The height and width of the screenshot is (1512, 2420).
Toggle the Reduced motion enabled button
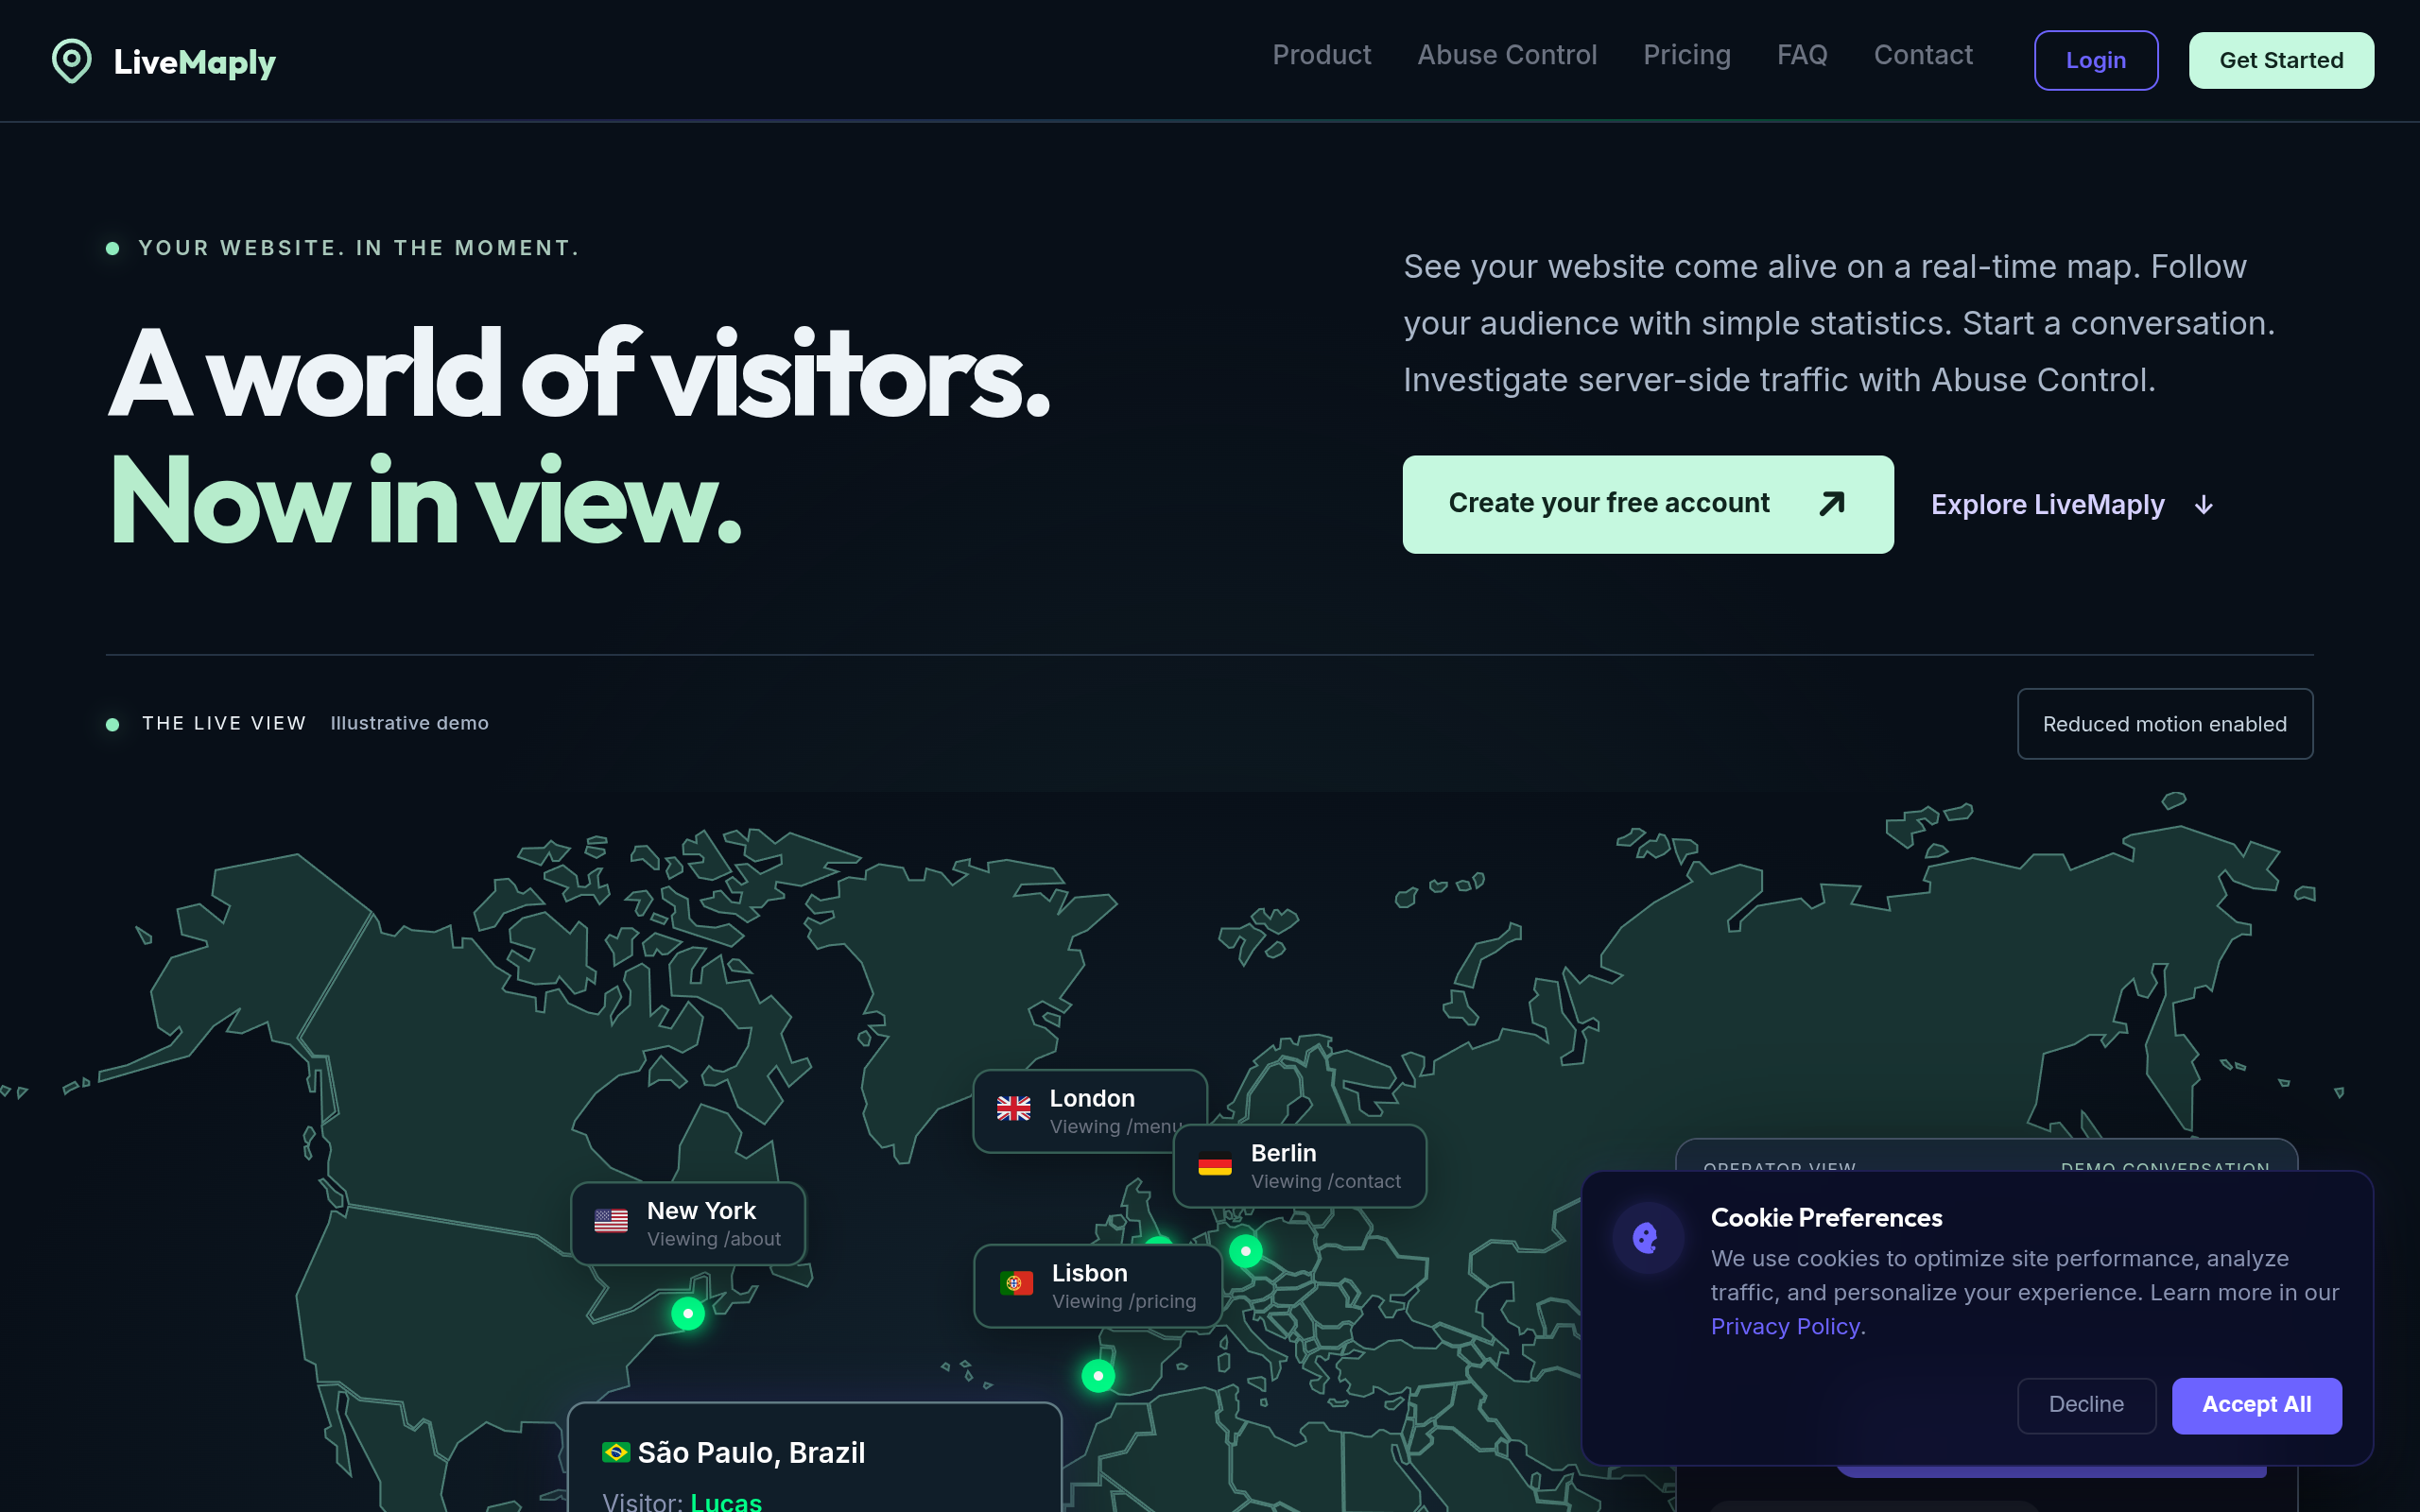[x=2164, y=724]
